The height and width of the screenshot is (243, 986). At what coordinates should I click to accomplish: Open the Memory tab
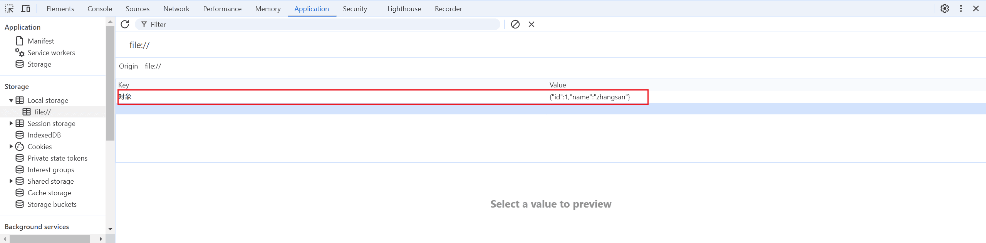click(268, 8)
